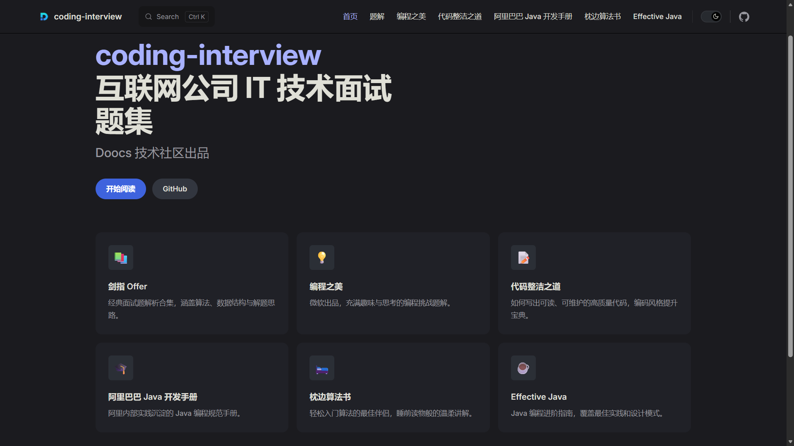
Task: Select the lightbulb icon on 编程之美 card
Action: 321,257
